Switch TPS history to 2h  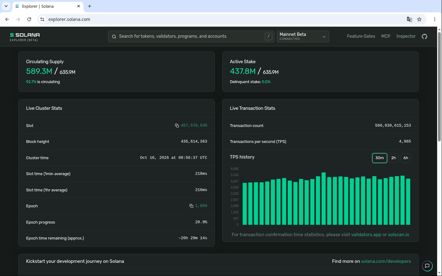393,158
